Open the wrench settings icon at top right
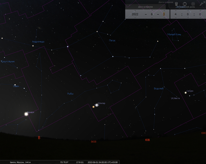This screenshot has width=206, height=164. point(202,4)
